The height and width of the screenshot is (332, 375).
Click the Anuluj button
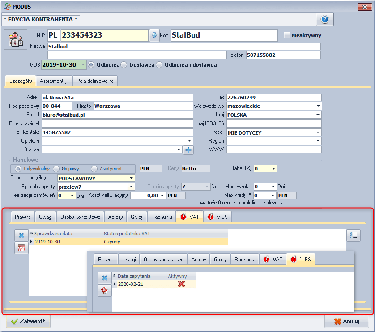[346, 321]
